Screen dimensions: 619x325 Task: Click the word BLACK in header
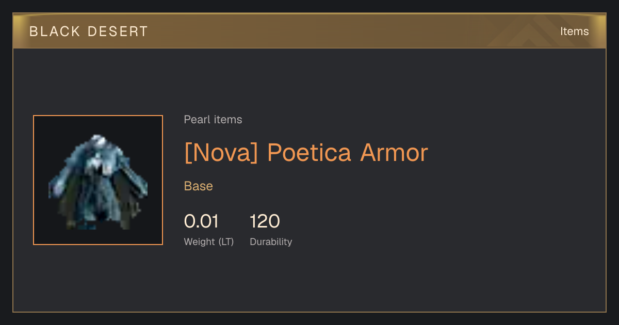(55, 31)
